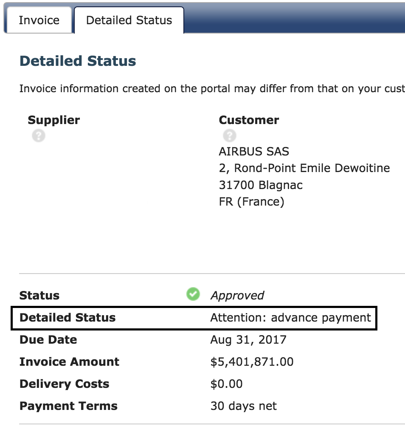The height and width of the screenshot is (435, 405).
Task: Click the Supplier column heading
Action: 53,120
